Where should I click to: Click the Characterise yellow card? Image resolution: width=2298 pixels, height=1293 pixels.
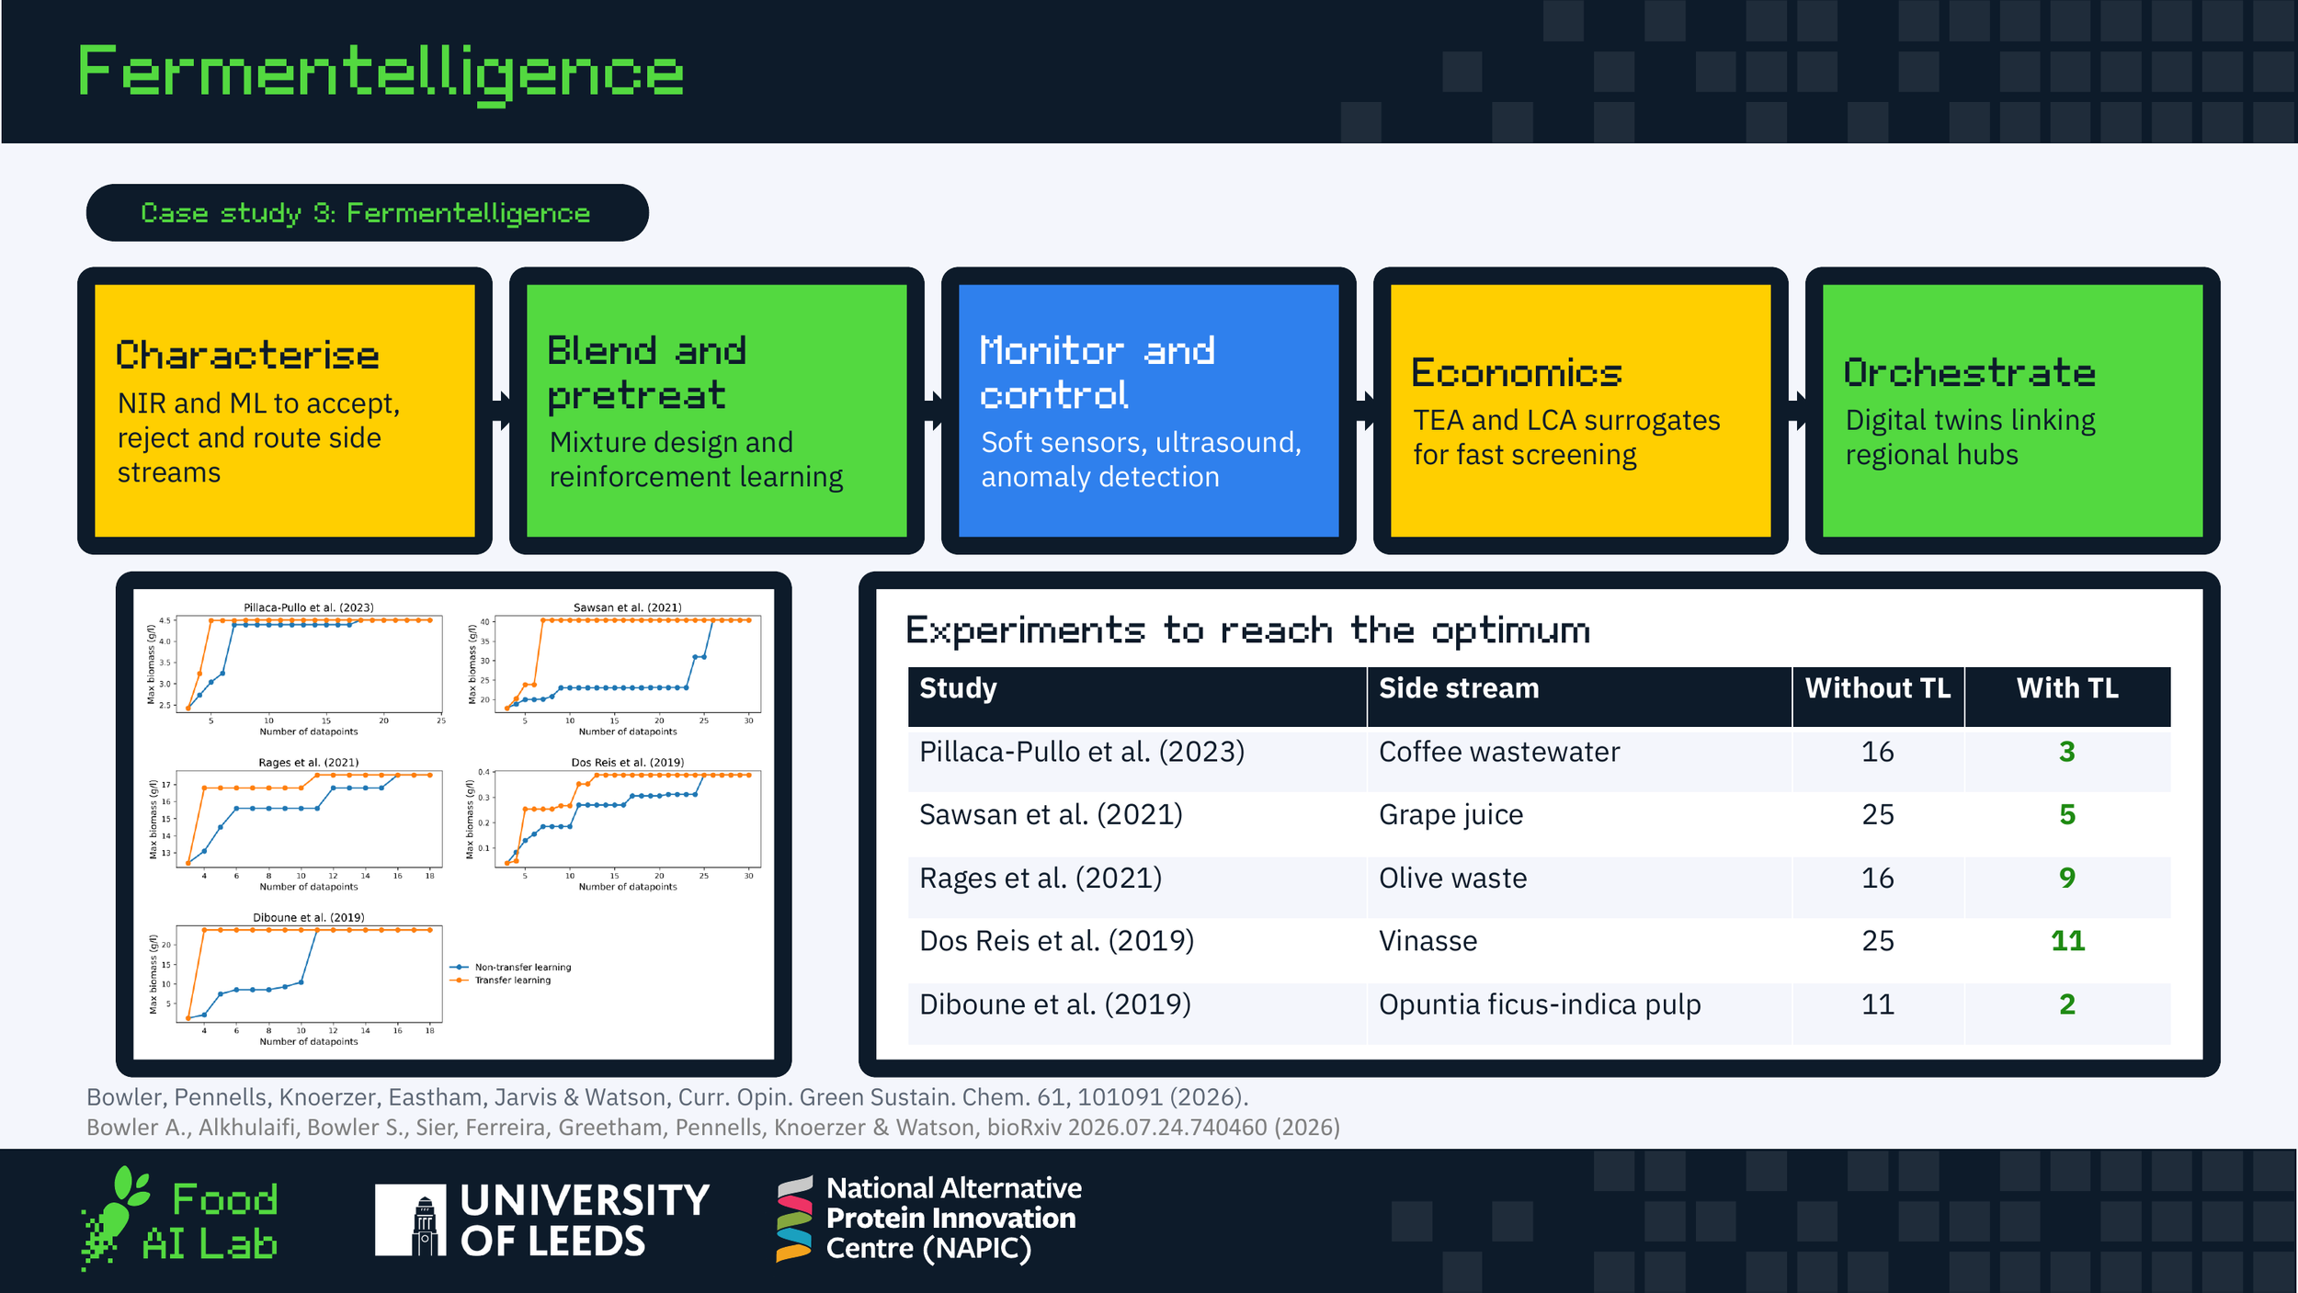[285, 411]
